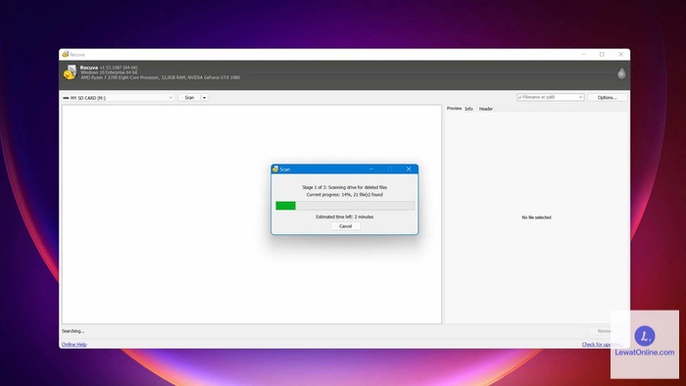Open the Online Help link
Image resolution: width=686 pixels, height=386 pixels.
(x=73, y=344)
